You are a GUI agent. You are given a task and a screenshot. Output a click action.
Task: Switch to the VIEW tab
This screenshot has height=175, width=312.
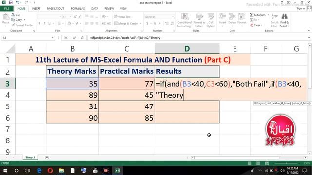point(123,9)
